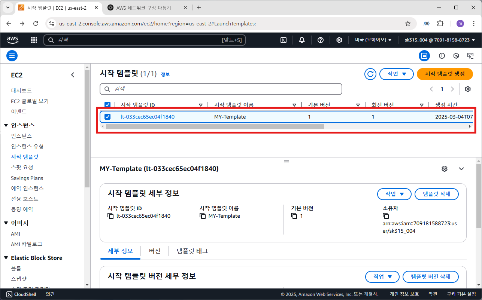Copy the default version value
The width and height of the screenshot is (482, 300).
pos(294,216)
